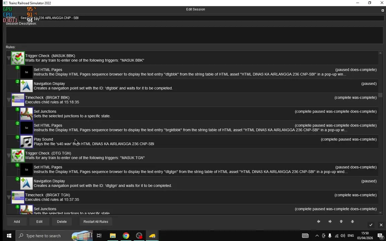Click the Session Description text area

point(194,35)
